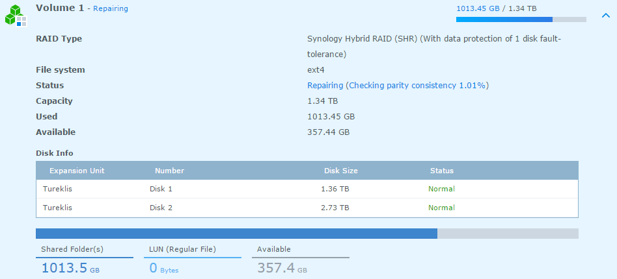Click the Number column header
617x279 pixels.
(x=170, y=171)
